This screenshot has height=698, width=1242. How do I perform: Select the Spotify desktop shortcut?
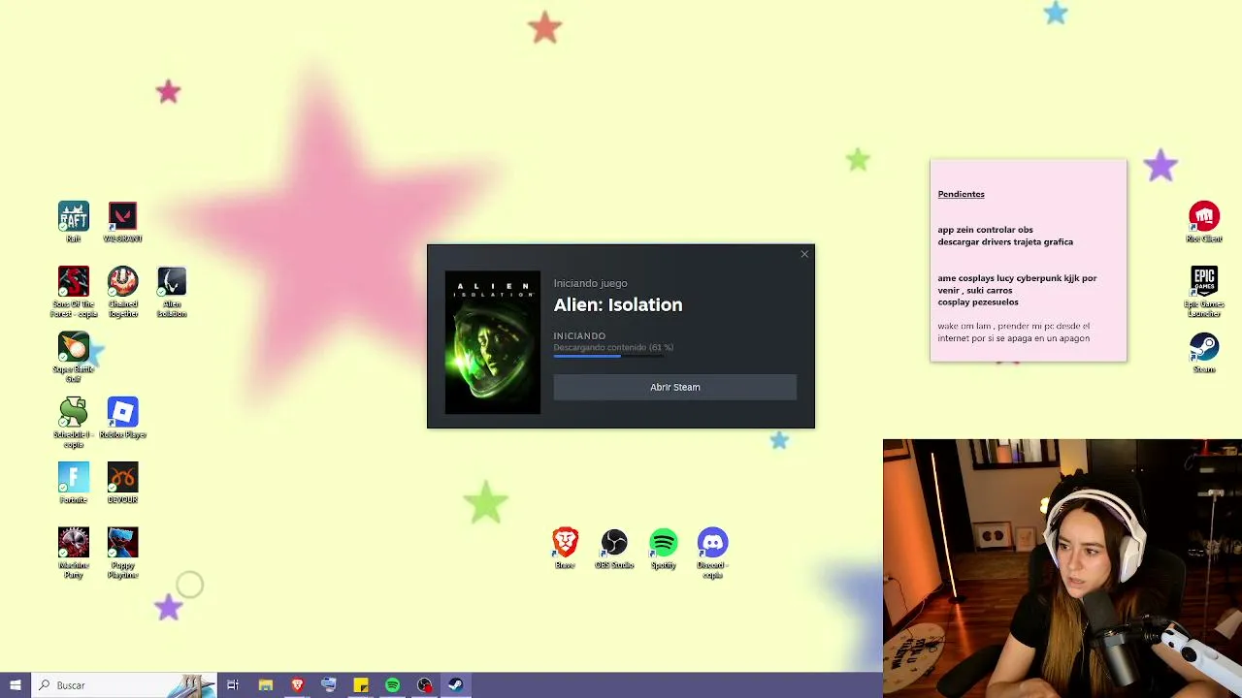pyautogui.click(x=664, y=548)
